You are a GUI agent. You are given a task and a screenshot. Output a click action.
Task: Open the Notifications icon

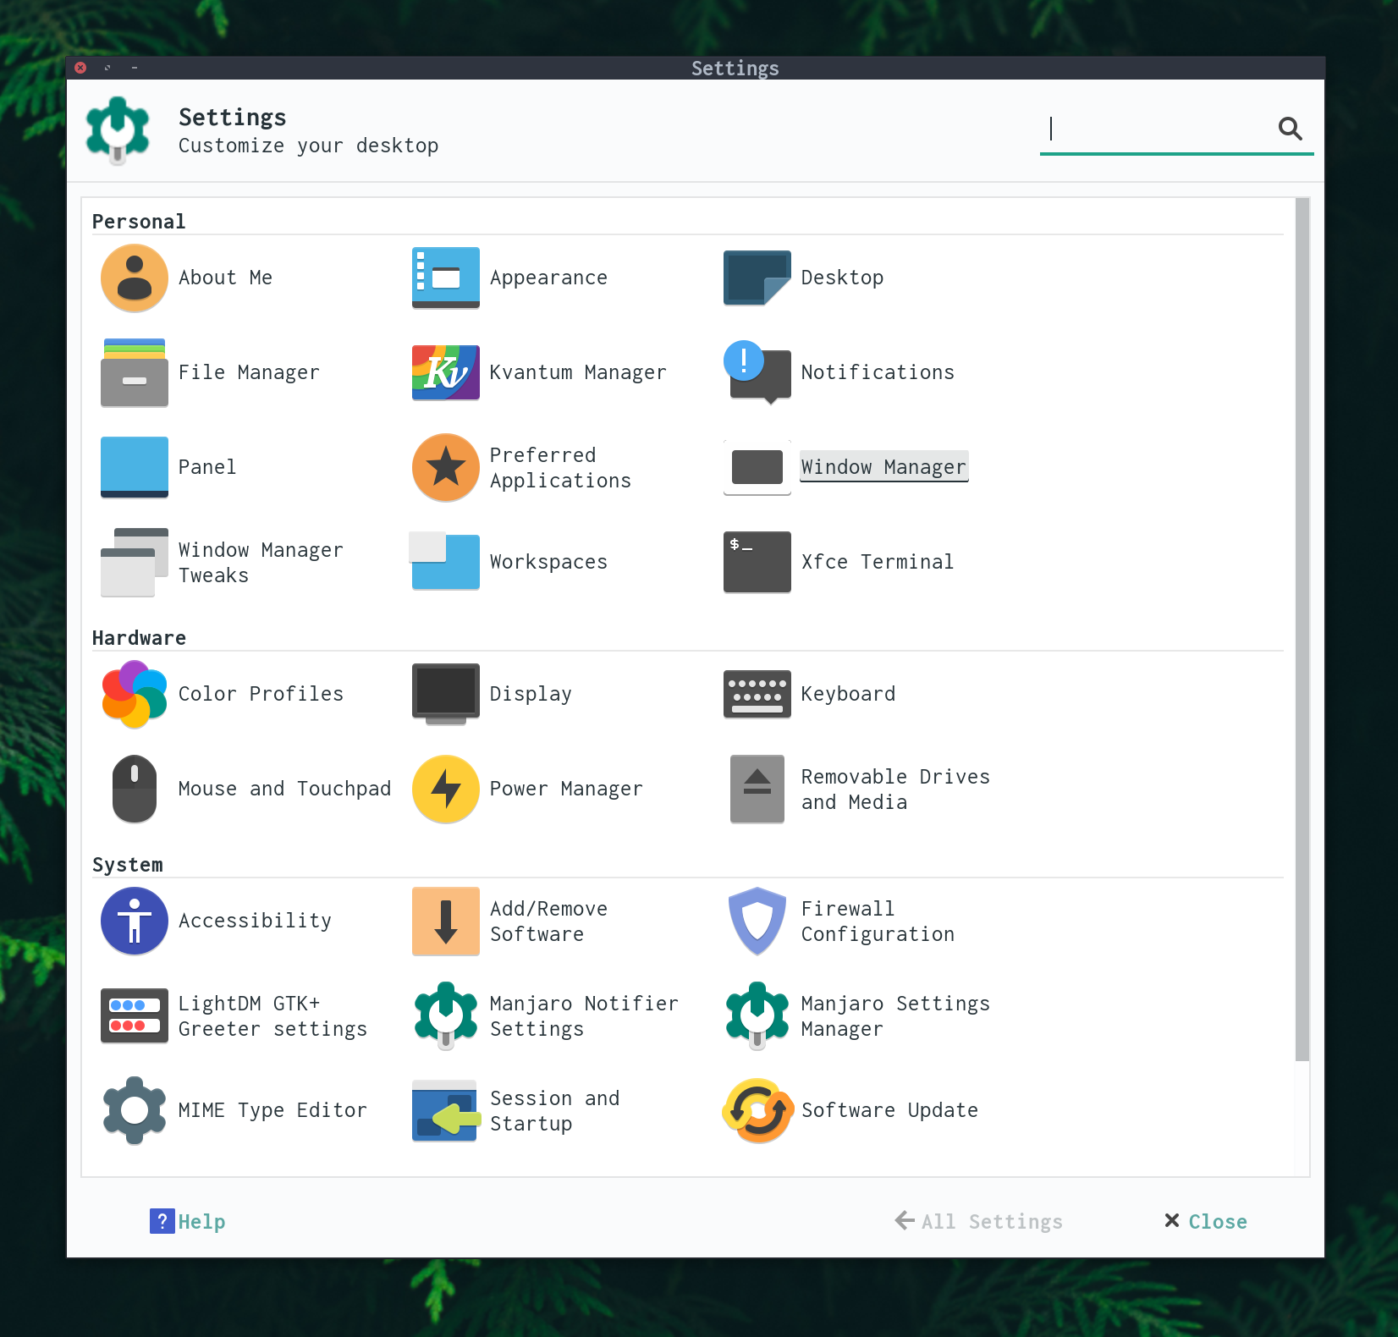click(757, 372)
